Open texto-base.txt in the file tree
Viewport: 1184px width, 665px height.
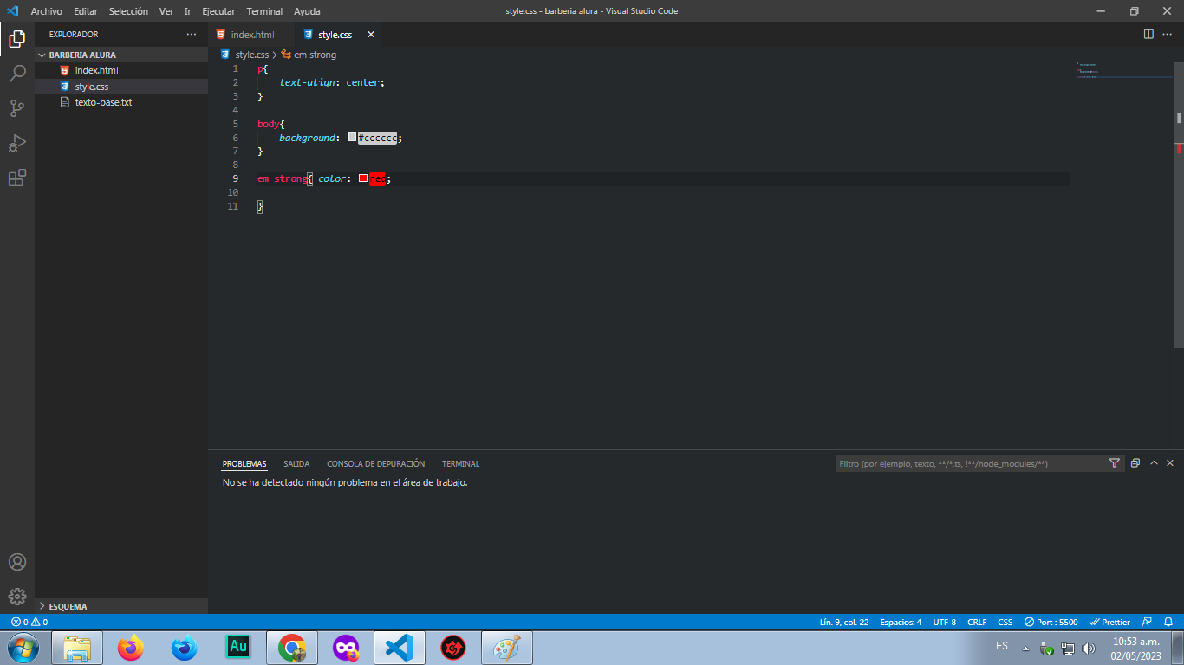point(121,102)
